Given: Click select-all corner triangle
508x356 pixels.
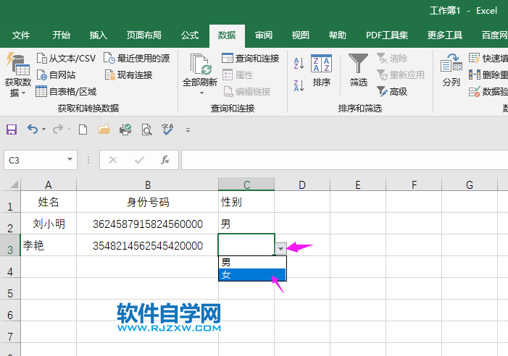Looking at the screenshot, I should [14, 185].
